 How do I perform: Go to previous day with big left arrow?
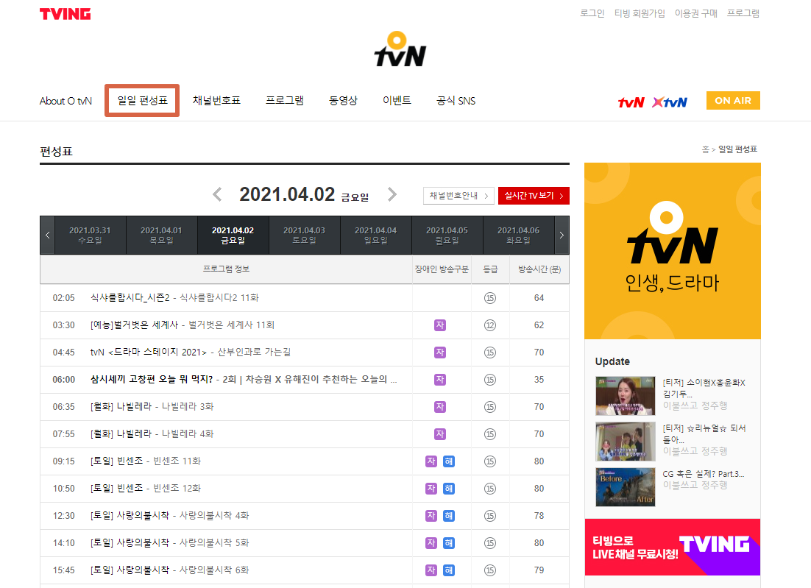[217, 194]
